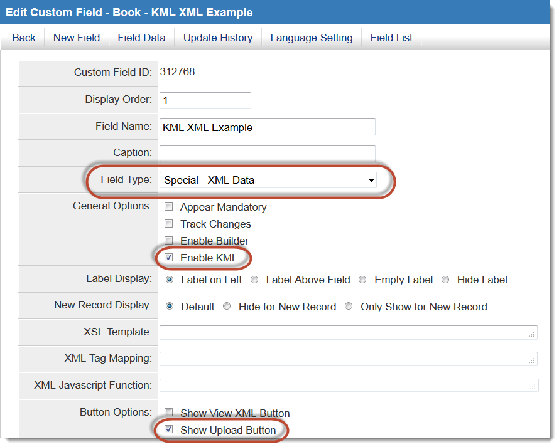This screenshot has height=447, width=559.
Task: Open Update History
Action: (217, 38)
